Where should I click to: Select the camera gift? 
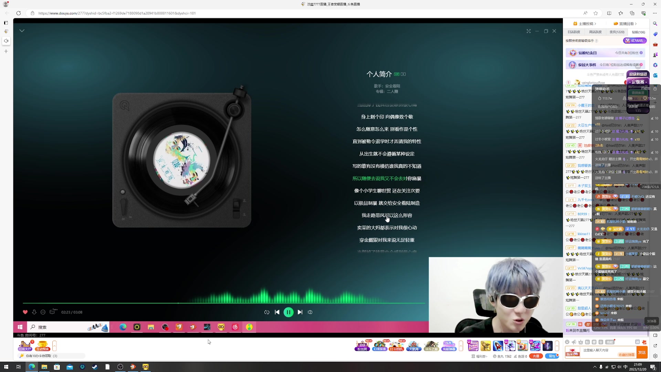523,345
